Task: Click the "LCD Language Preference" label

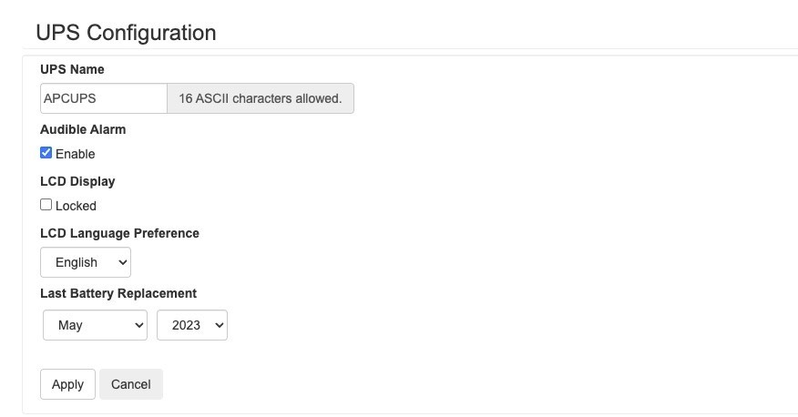Action: (119, 233)
